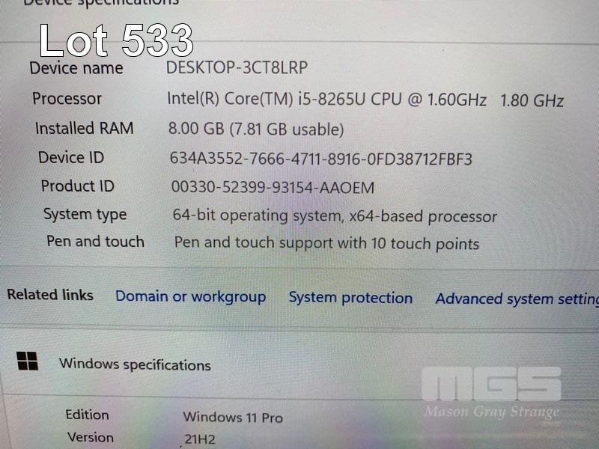
Task: Click the Mason Gray Strange watermark text
Action: pos(492,412)
